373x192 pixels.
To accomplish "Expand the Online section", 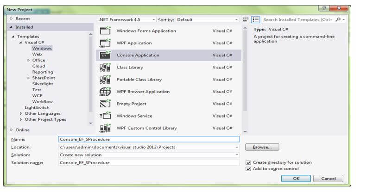I will click(x=12, y=130).
